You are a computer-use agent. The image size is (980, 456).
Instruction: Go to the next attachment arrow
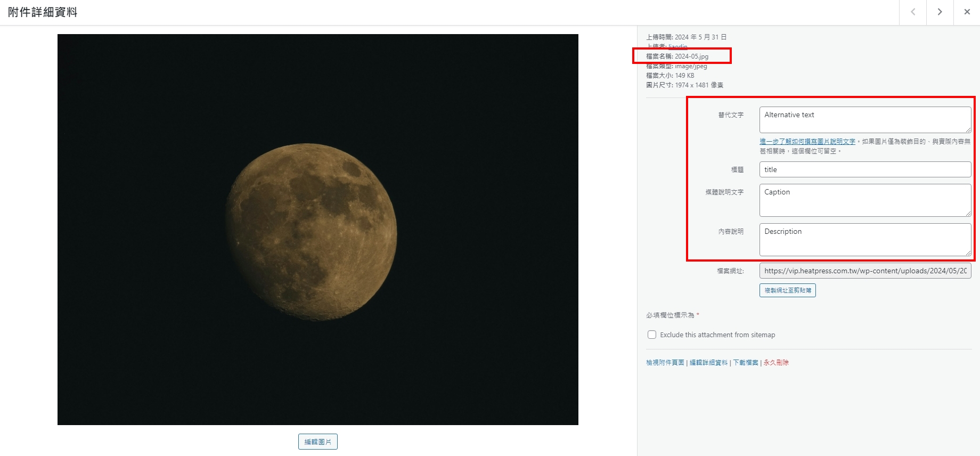click(x=940, y=12)
